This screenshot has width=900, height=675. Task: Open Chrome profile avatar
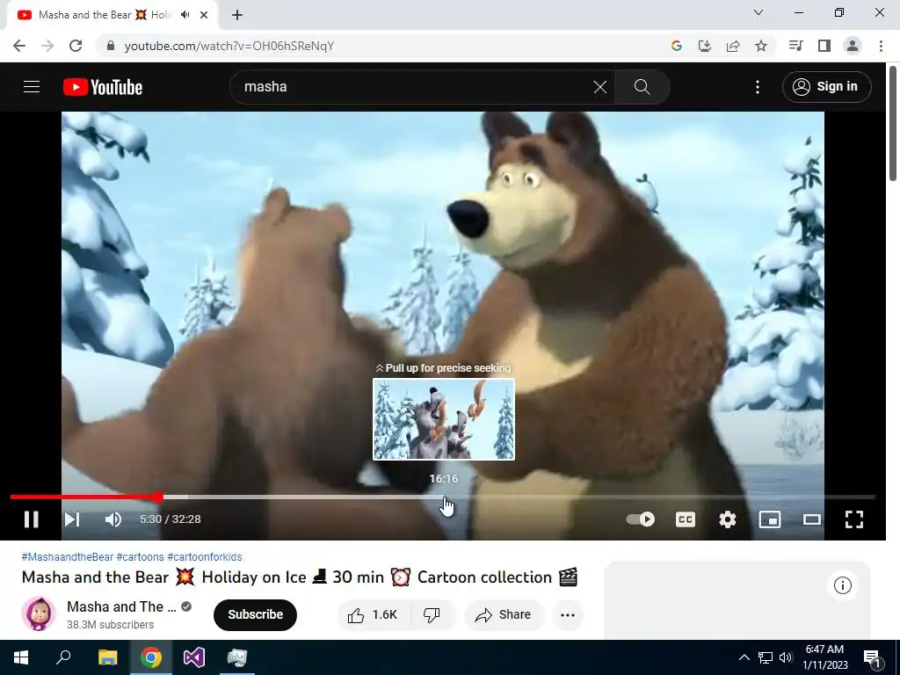(853, 46)
